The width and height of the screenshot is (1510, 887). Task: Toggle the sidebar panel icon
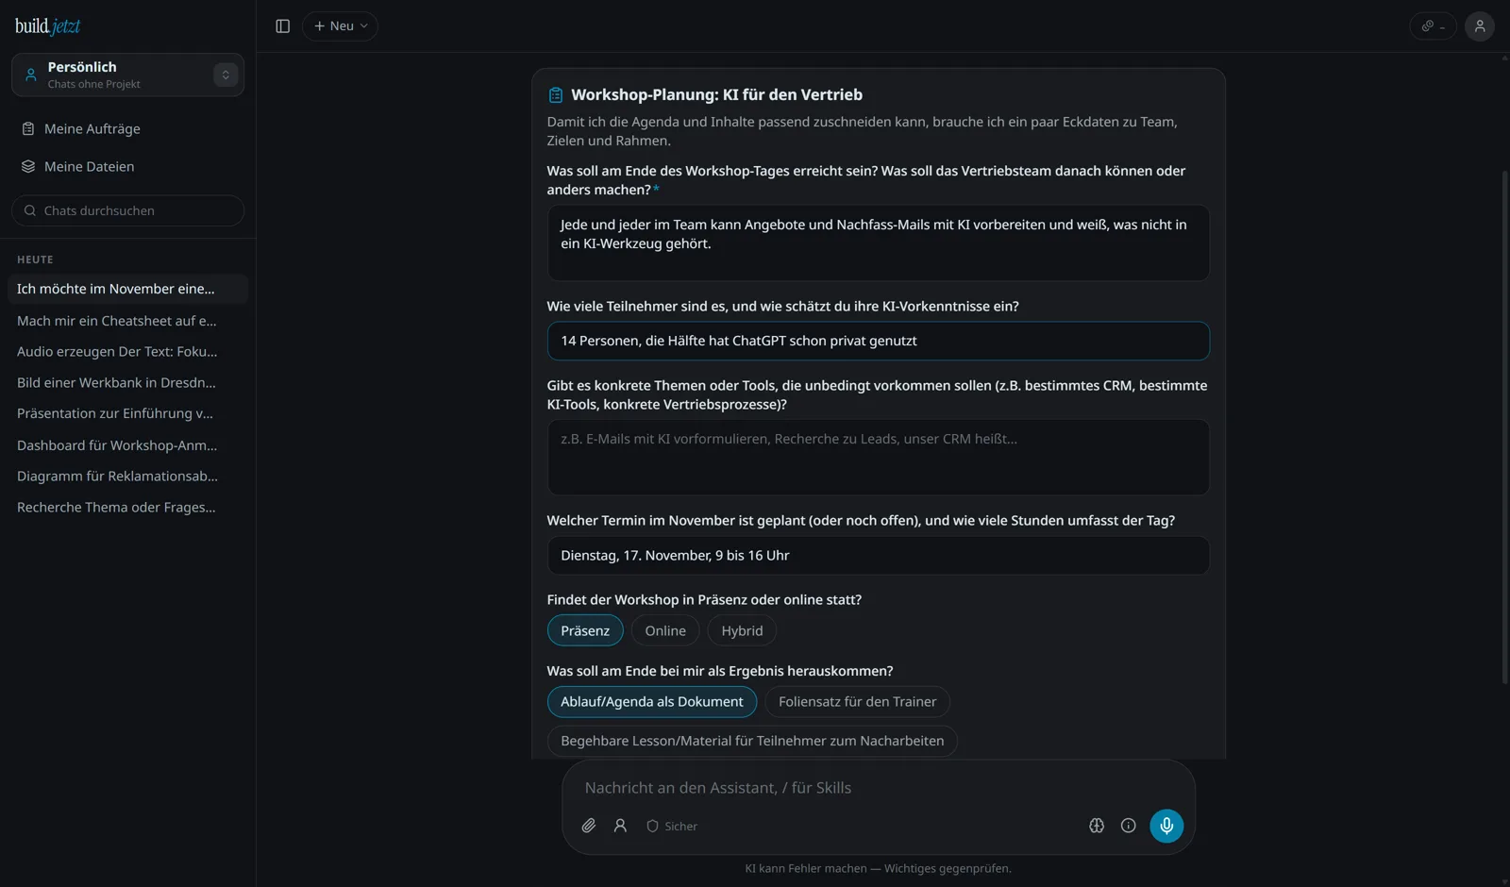[x=282, y=26]
